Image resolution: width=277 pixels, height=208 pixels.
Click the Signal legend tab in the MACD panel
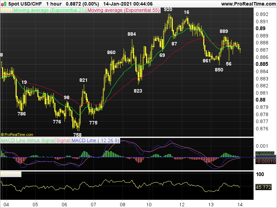click(x=62, y=141)
